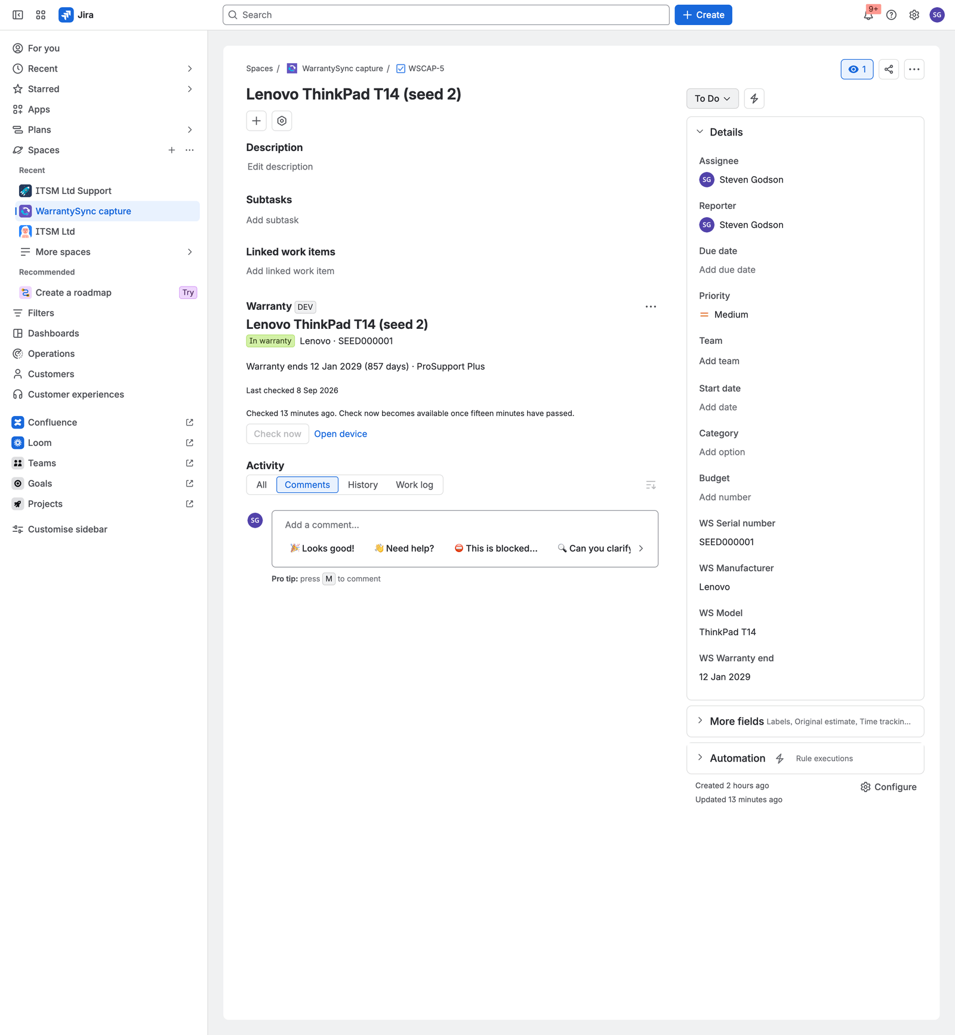Share this work item
The width and height of the screenshot is (955, 1035).
889,69
